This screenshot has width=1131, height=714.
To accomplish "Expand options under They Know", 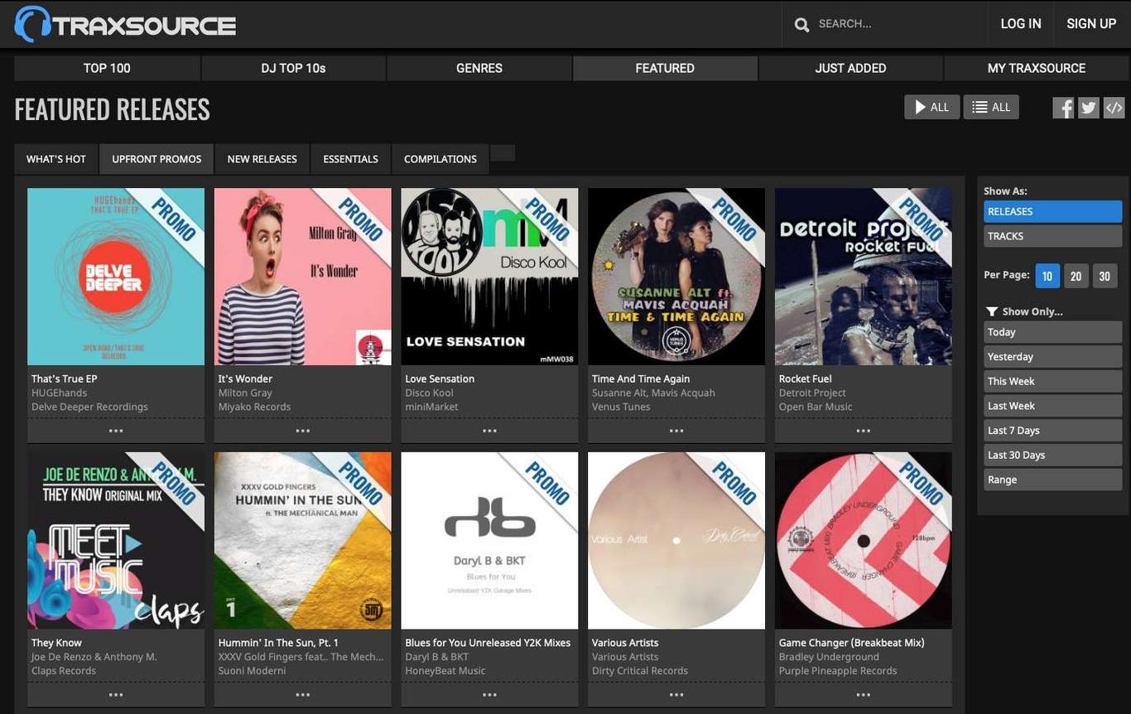I will pyautogui.click(x=116, y=695).
